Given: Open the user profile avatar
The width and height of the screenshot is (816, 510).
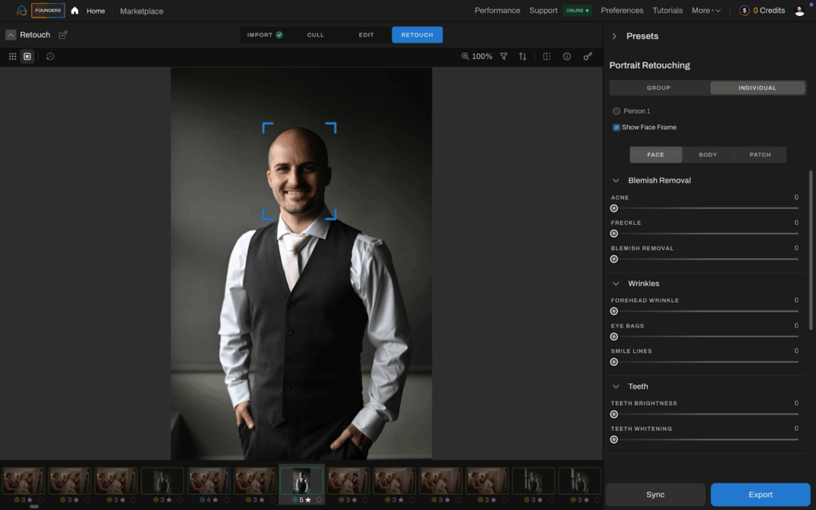Looking at the screenshot, I should tap(800, 10).
